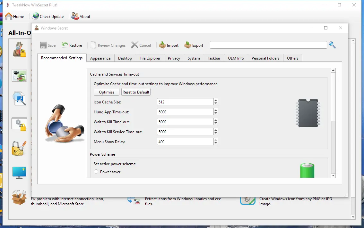This screenshot has height=228, width=364.
Task: Click the padlock and broom sidebar icon
Action: pyautogui.click(x=19, y=148)
